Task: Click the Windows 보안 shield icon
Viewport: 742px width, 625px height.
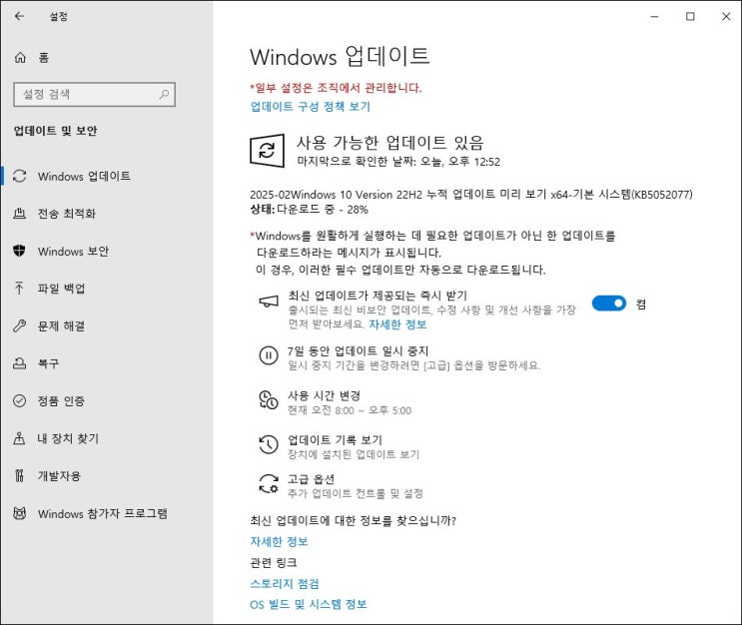Action: coord(19,251)
